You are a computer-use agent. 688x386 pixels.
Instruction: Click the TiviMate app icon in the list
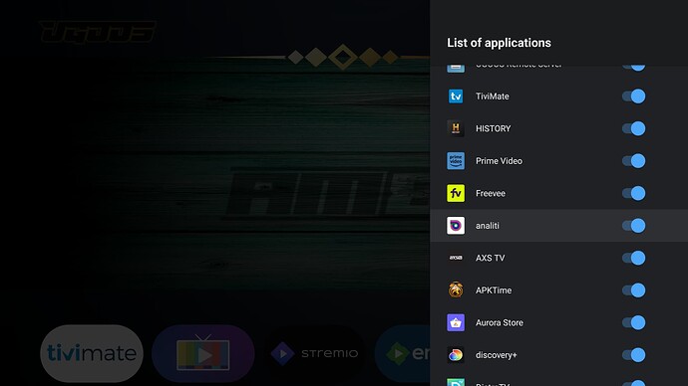[456, 96]
